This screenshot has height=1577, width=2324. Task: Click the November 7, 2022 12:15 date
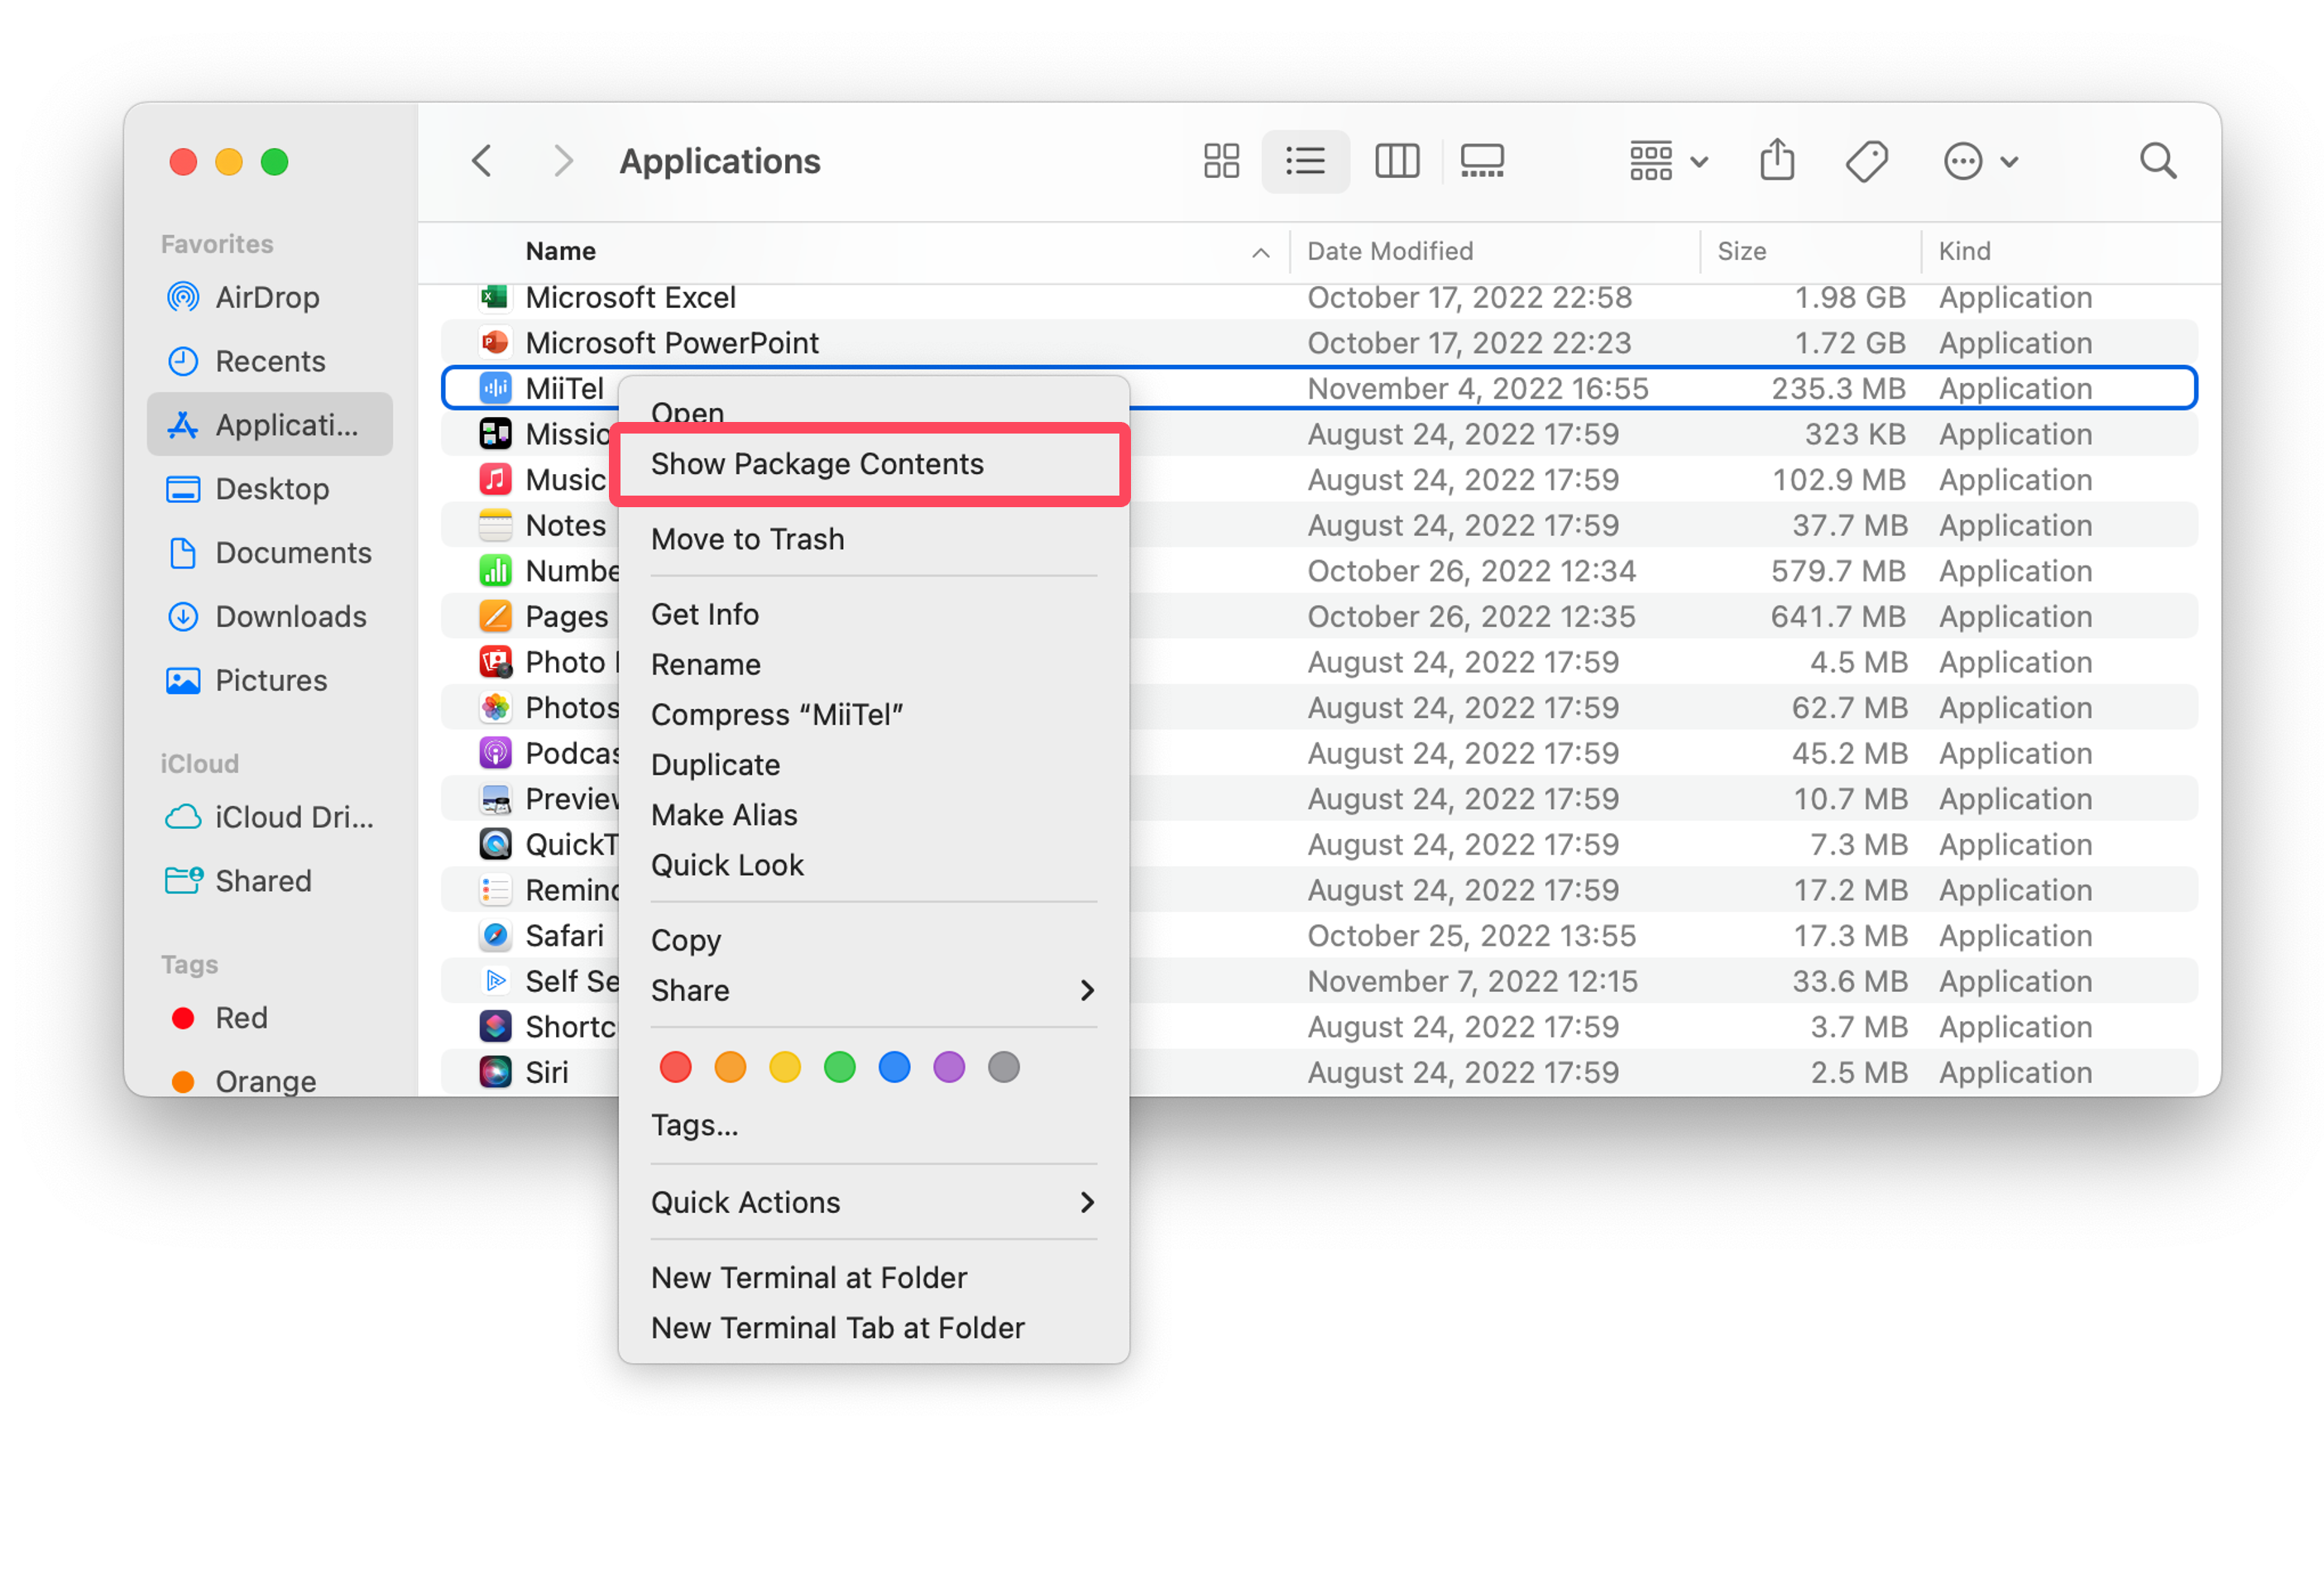1472,981
